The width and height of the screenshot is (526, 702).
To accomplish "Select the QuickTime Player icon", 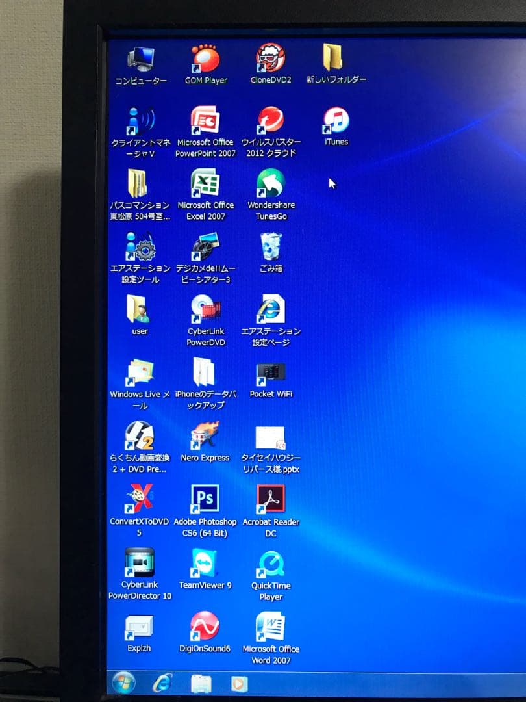I will 271,564.
